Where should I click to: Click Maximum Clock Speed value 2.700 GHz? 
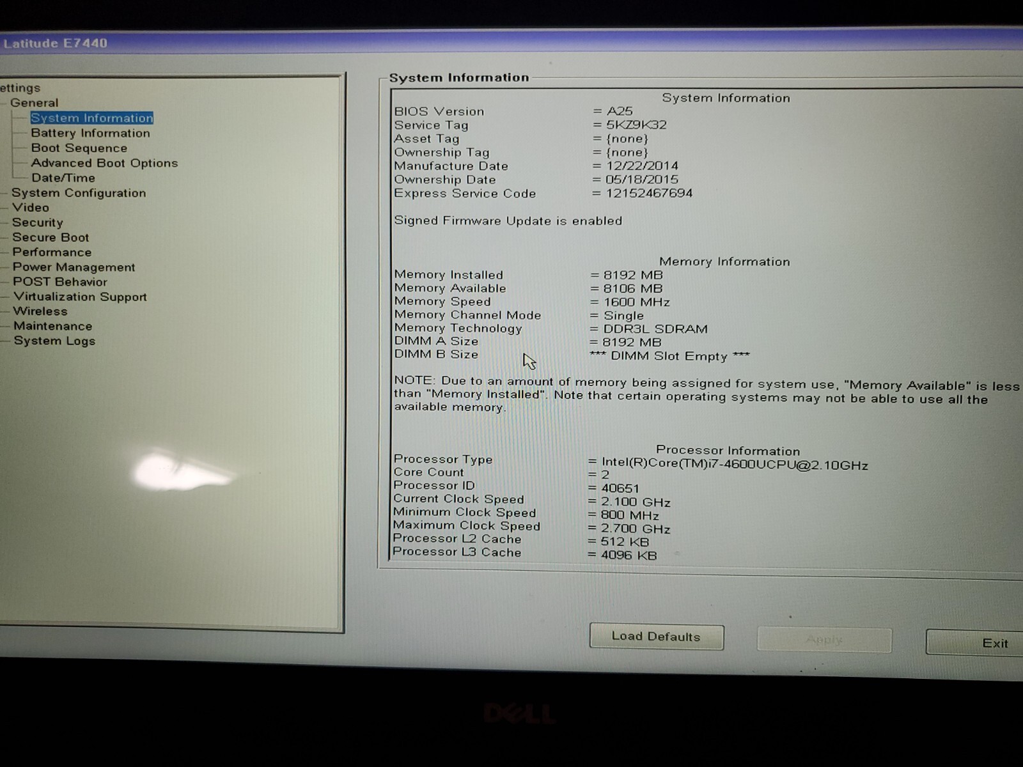point(636,529)
